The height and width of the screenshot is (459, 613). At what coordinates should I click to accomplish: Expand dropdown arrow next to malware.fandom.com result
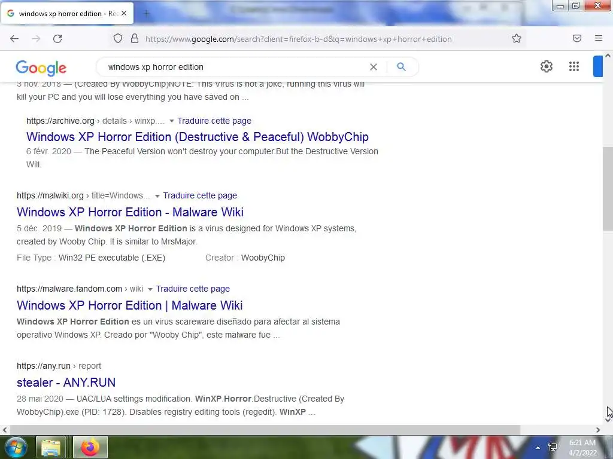click(150, 289)
